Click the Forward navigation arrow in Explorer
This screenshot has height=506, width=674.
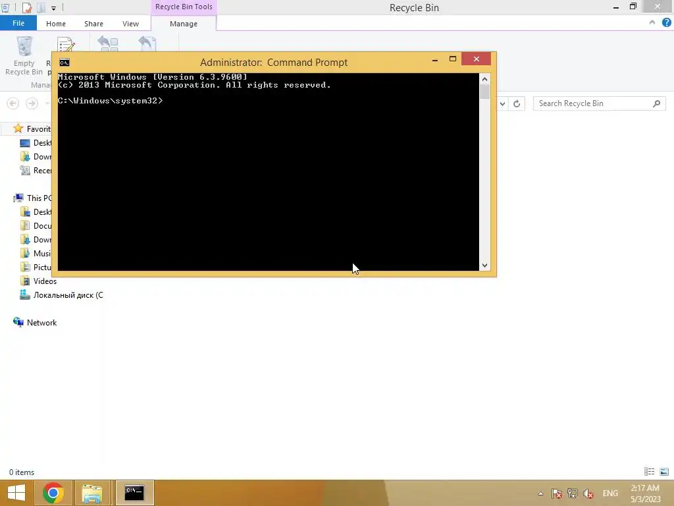[x=32, y=103]
